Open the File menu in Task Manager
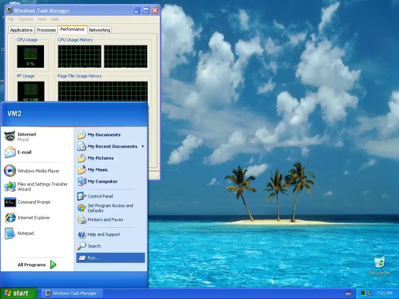Screen dimensions: 399x299 click(11, 19)
